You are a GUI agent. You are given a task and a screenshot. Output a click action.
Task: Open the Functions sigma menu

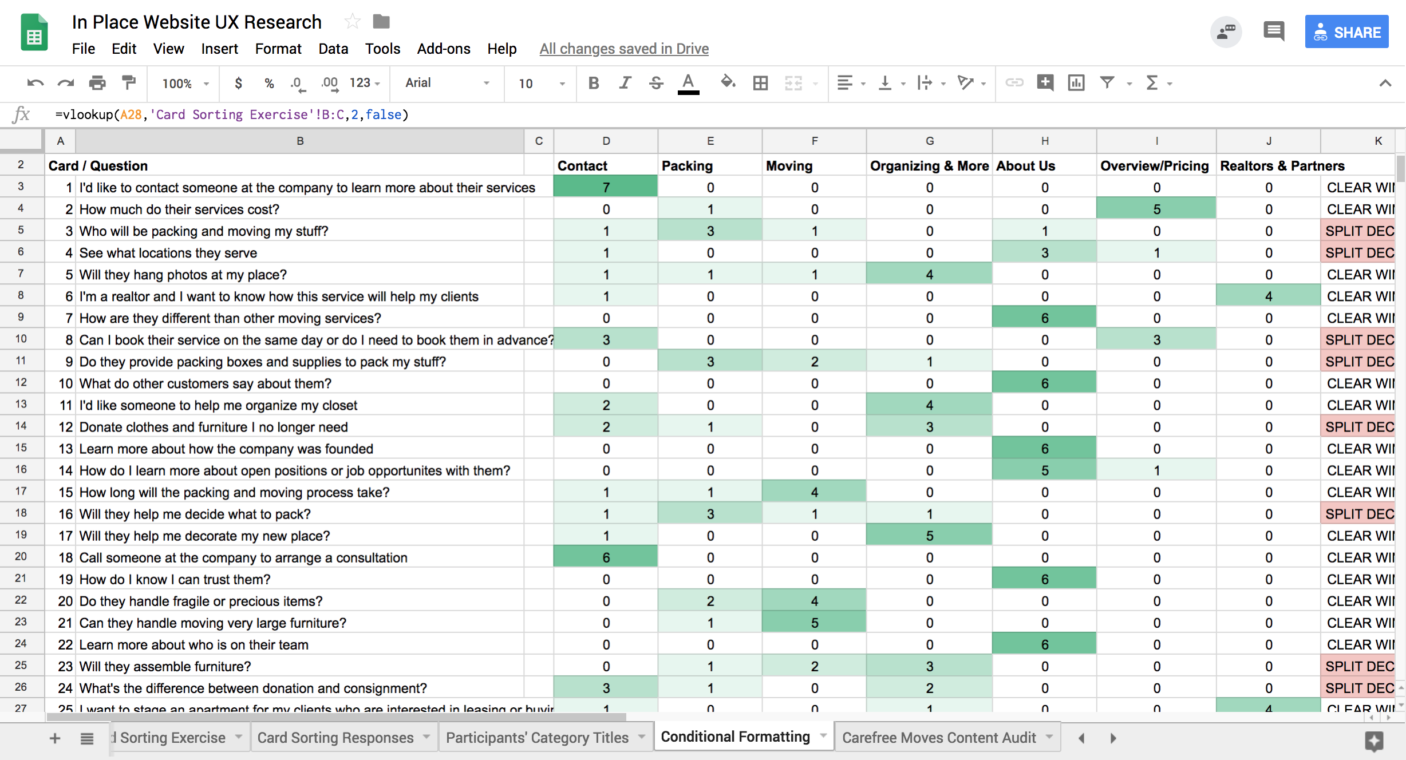pos(1159,83)
